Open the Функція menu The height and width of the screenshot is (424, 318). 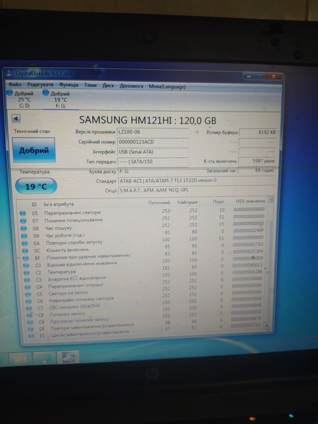(x=69, y=85)
